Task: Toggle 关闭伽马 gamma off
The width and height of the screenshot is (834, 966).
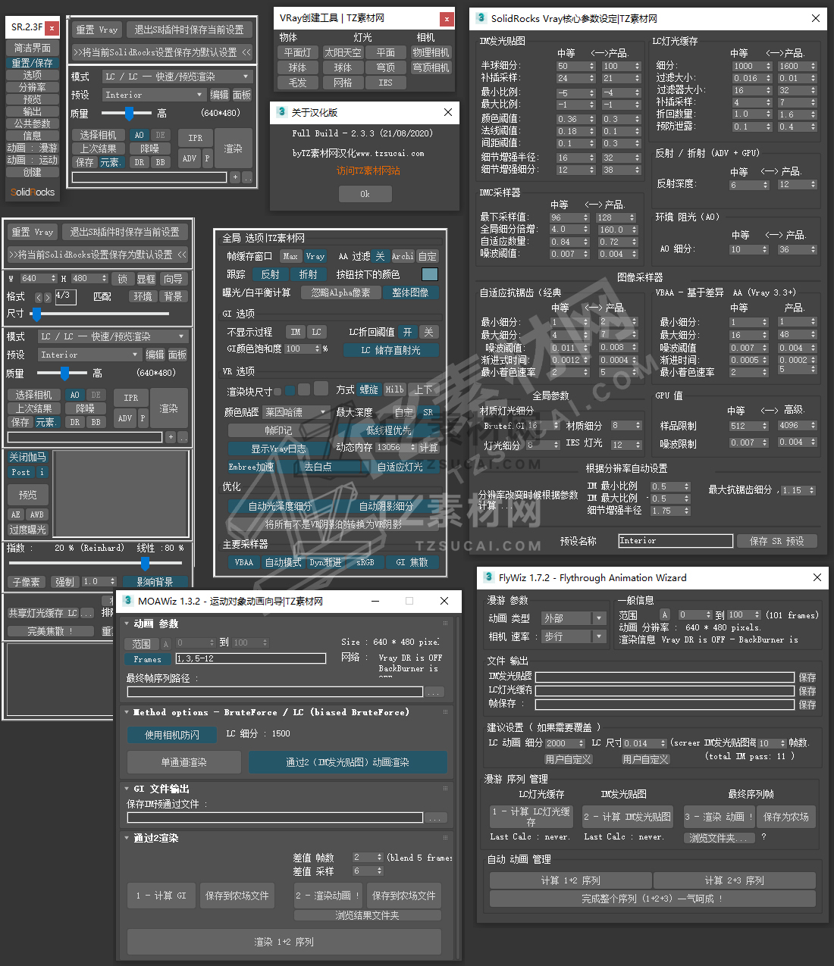Action: pos(27,457)
